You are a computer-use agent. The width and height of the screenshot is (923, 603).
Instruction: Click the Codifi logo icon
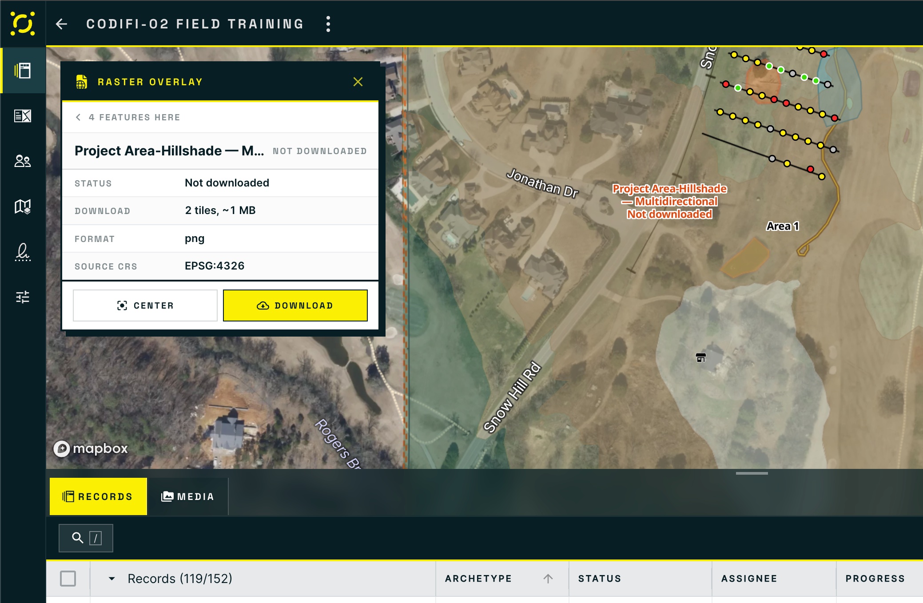coord(22,24)
